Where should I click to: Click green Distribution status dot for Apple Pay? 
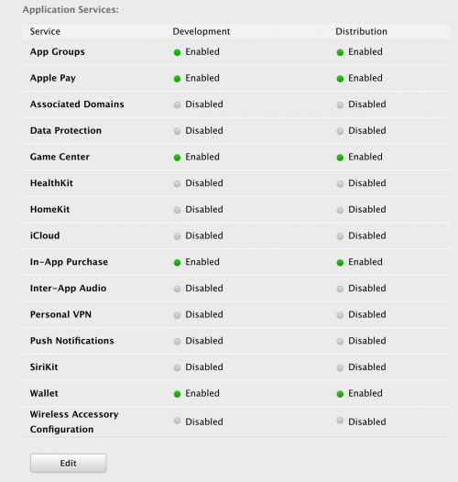[340, 79]
